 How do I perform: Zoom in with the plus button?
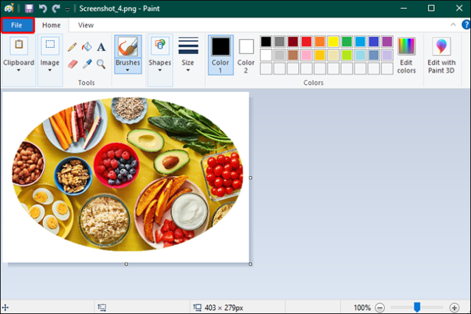[x=454, y=308]
